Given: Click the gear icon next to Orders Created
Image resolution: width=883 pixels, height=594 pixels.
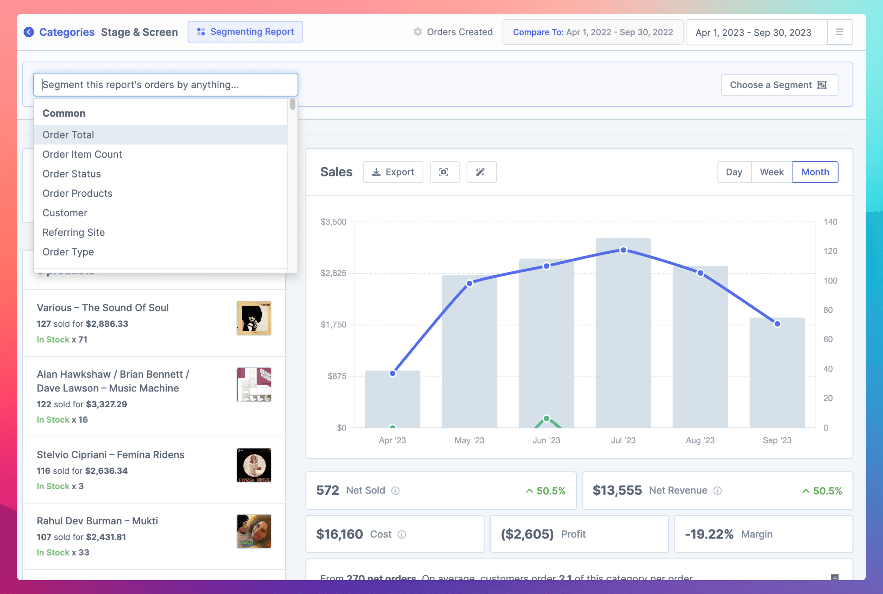Looking at the screenshot, I should tap(417, 32).
